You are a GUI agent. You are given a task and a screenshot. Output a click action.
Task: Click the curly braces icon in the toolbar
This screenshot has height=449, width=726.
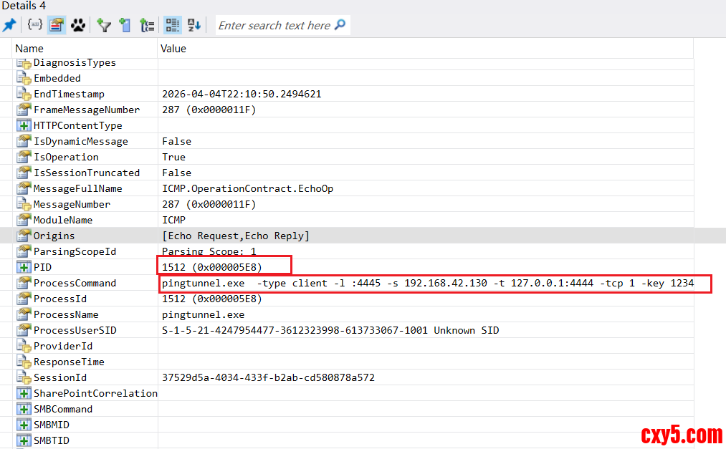click(x=34, y=25)
